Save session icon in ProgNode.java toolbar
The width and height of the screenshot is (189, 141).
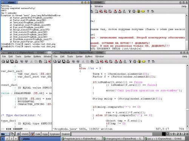[x=121, y=61]
